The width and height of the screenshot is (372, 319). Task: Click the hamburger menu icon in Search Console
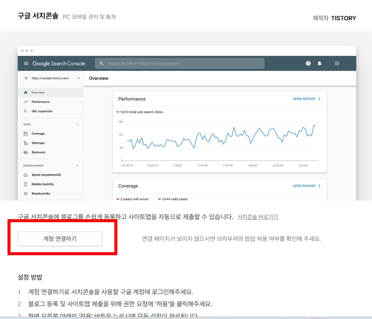(x=26, y=63)
